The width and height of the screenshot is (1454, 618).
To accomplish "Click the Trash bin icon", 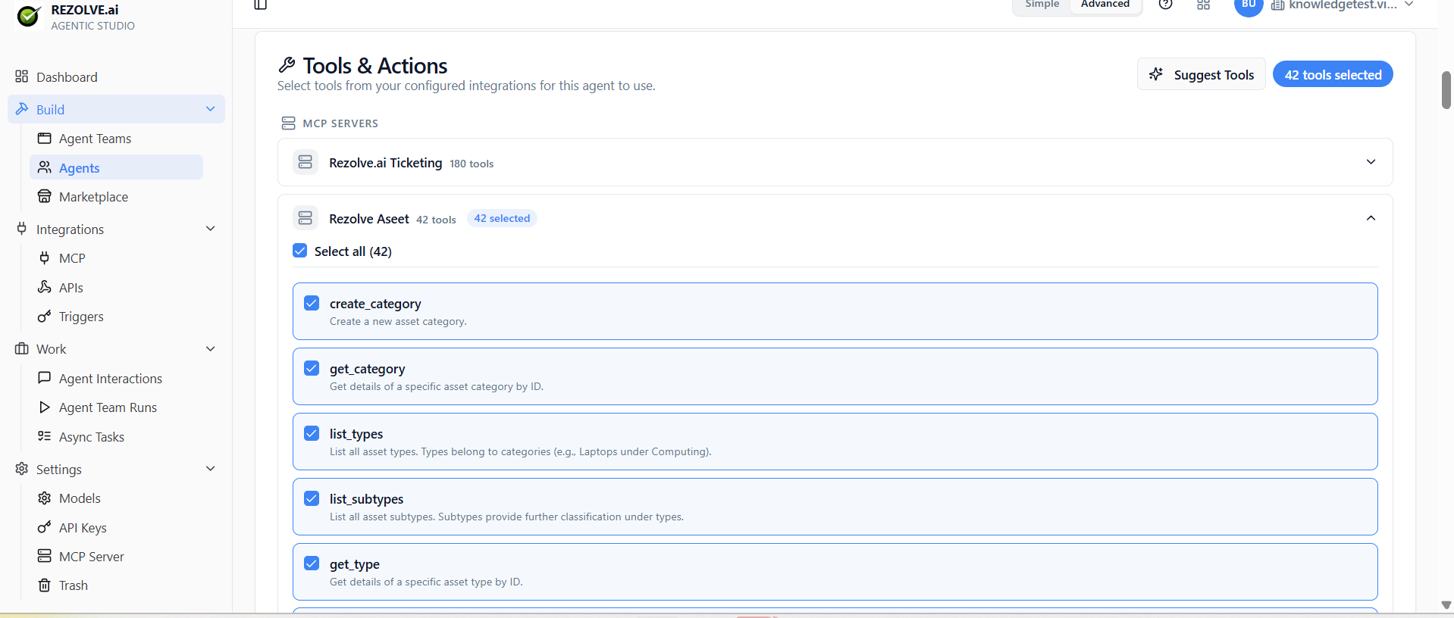I will coord(45,585).
